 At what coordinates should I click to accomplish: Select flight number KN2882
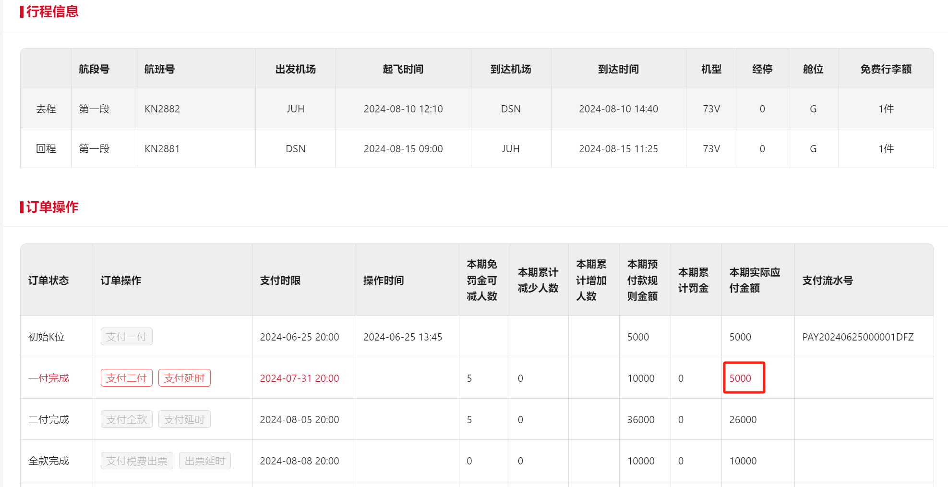tap(162, 109)
